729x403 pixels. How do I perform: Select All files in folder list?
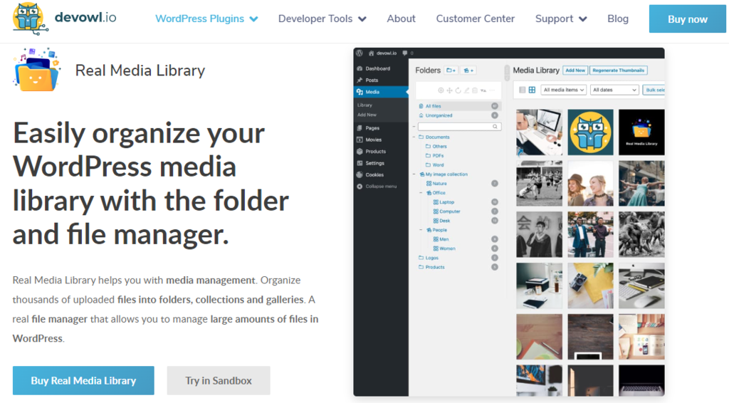(458, 106)
